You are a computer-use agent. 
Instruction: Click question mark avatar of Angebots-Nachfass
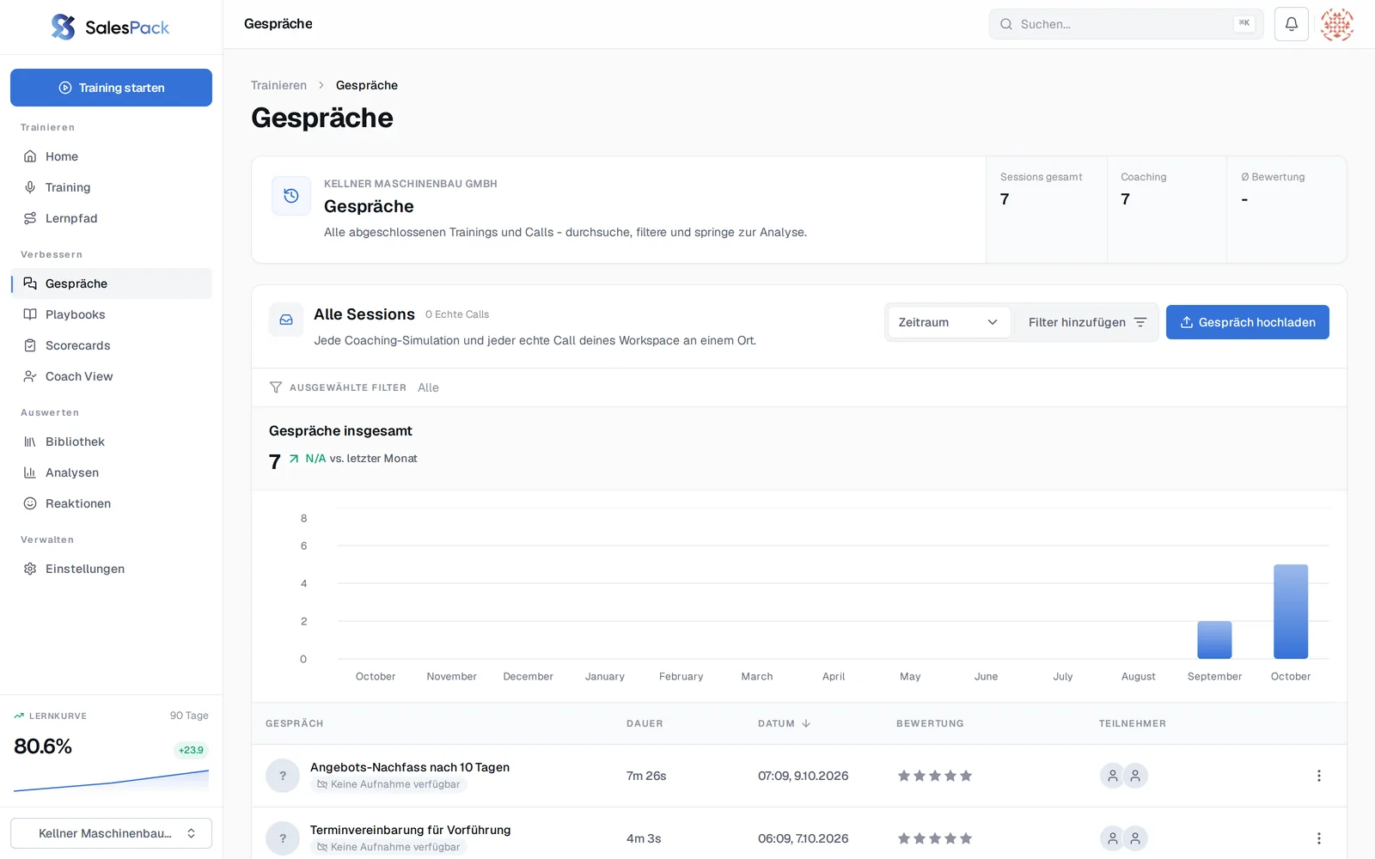[283, 776]
